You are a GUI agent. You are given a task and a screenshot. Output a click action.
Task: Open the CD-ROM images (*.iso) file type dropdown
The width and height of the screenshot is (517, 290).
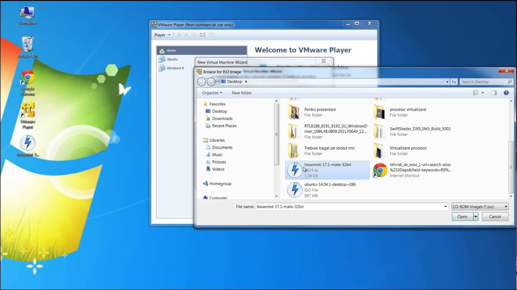(480, 207)
